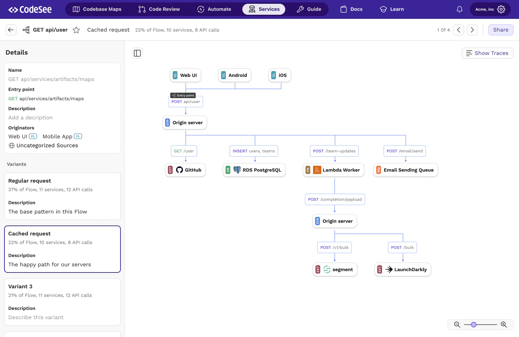Click the Show Traces button
519x337 pixels.
click(487, 53)
